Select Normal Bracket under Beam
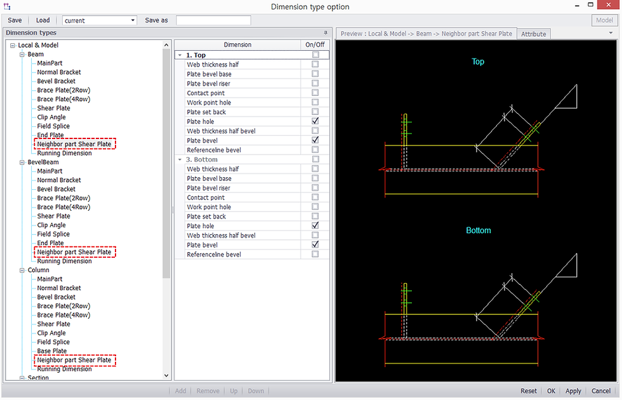The image size is (622, 400). (x=59, y=72)
